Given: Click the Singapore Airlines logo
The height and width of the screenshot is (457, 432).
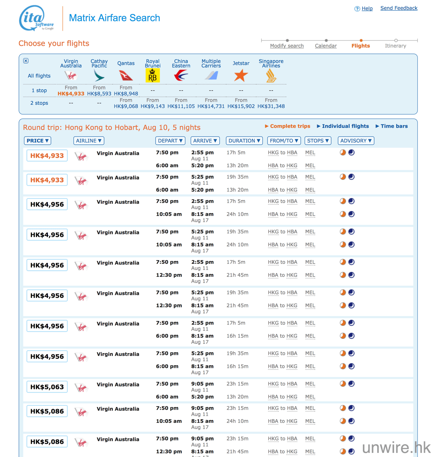Looking at the screenshot, I should tap(271, 76).
